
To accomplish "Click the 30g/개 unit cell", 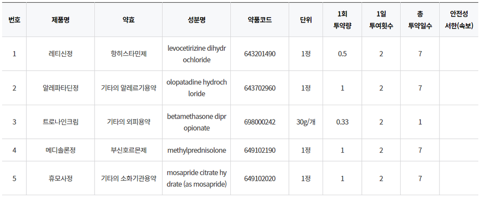I will click(306, 122).
